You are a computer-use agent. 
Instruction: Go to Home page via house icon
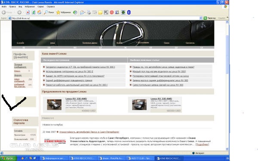[x=39, y=12]
